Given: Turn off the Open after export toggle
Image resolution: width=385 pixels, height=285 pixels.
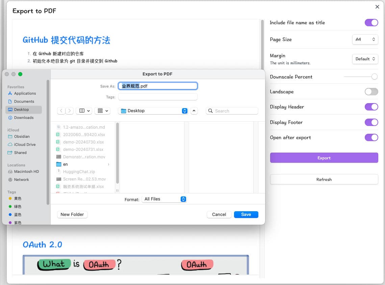Looking at the screenshot, I should click(371, 137).
